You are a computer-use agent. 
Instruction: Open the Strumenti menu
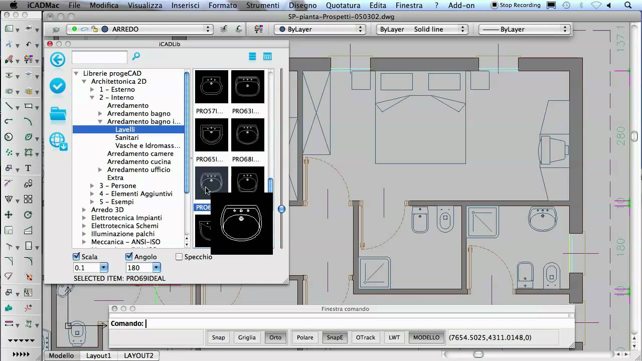click(263, 6)
